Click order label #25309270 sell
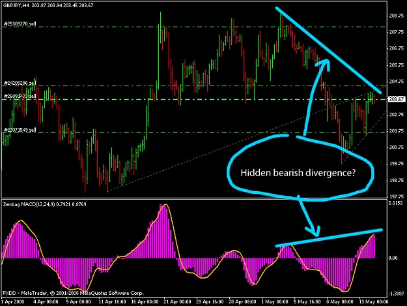This screenshot has width=407, height=306. tap(20, 24)
